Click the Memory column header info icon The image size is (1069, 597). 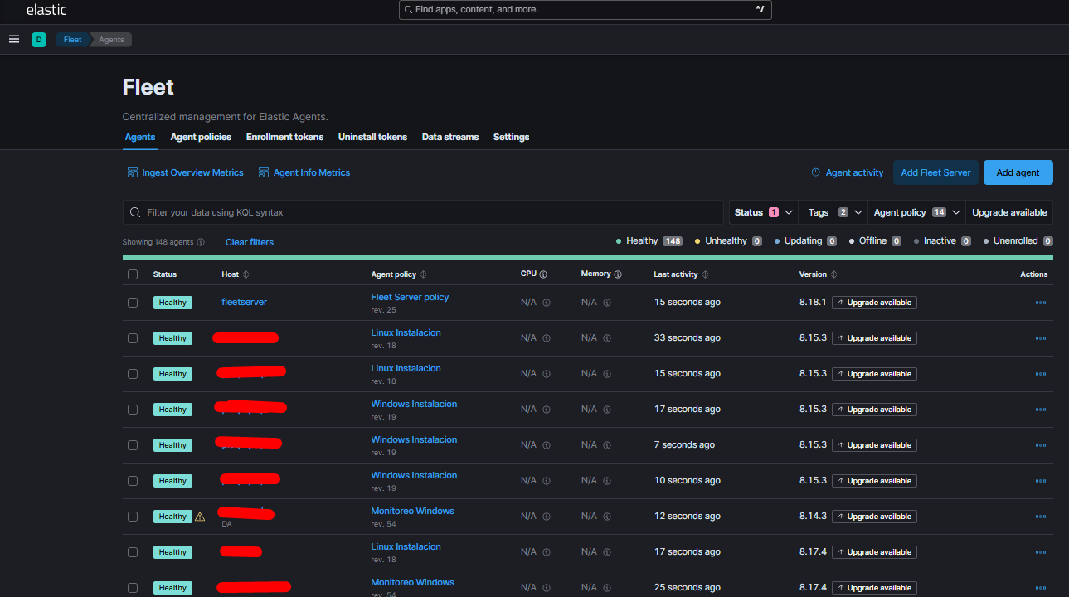618,274
